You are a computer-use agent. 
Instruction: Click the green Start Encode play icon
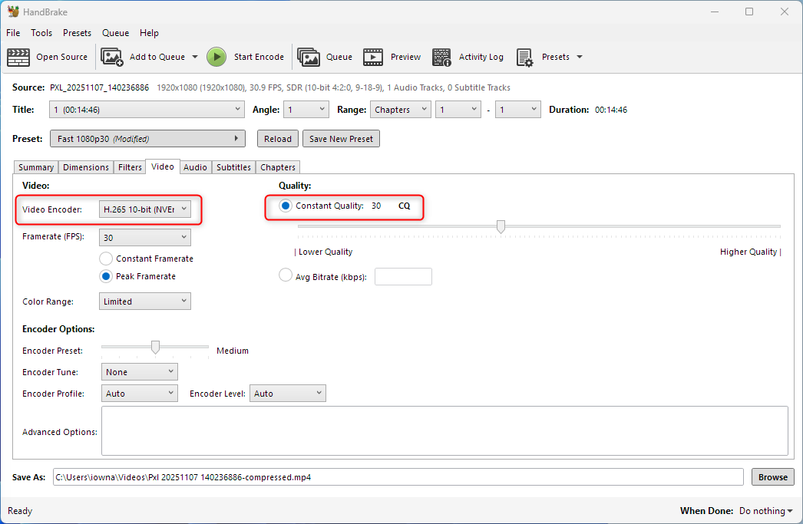tap(216, 57)
